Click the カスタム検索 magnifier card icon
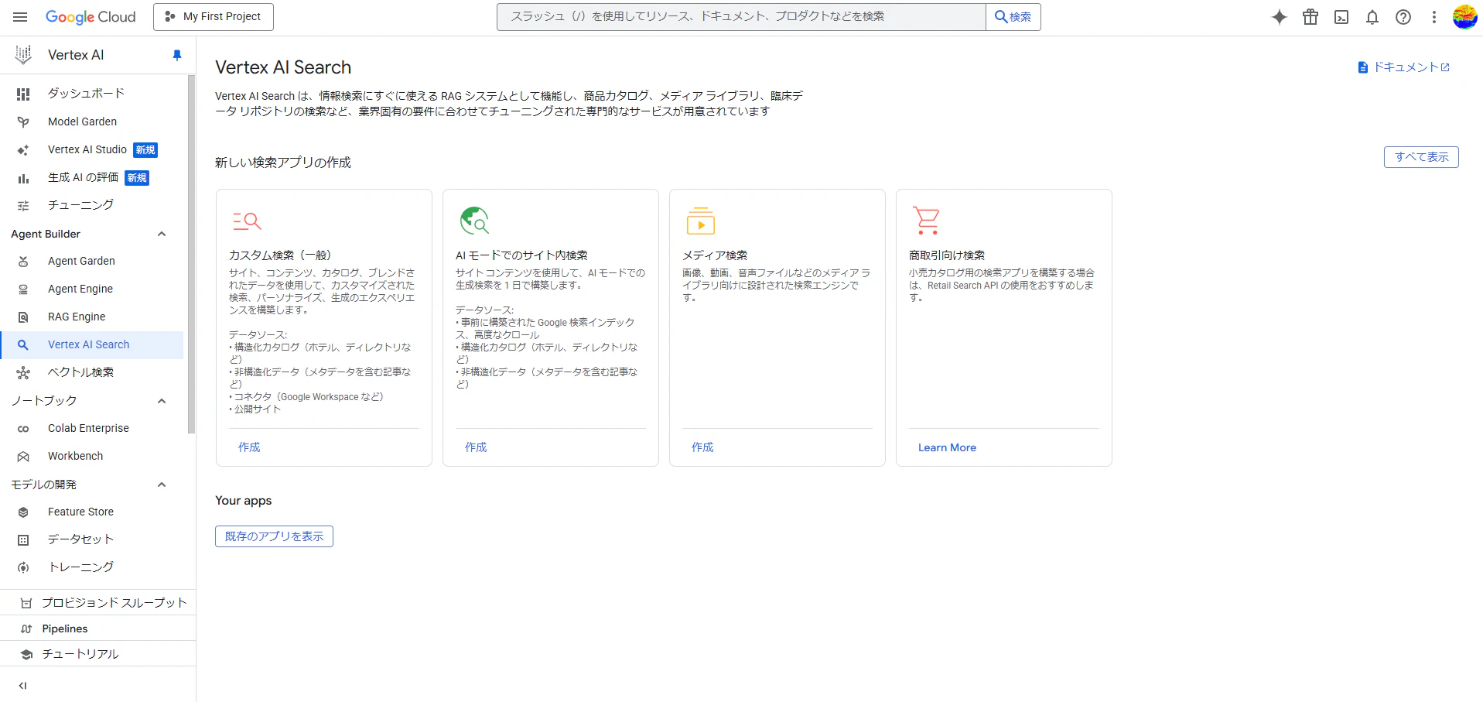1483x702 pixels. point(247,221)
